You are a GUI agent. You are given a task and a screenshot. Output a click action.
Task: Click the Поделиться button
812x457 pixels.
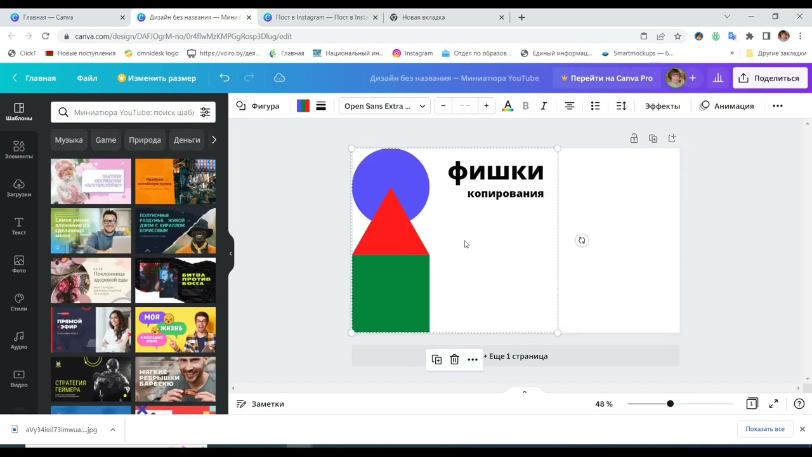[769, 78]
